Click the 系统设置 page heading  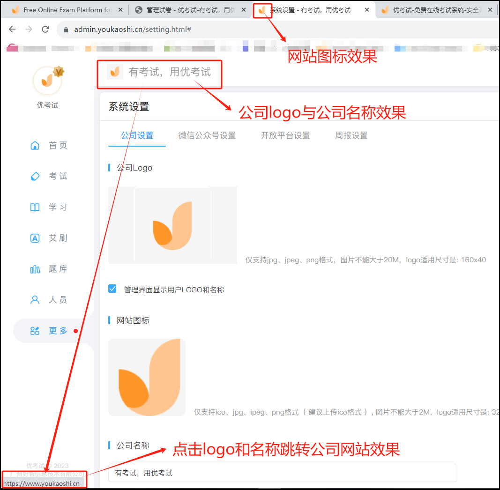point(128,106)
